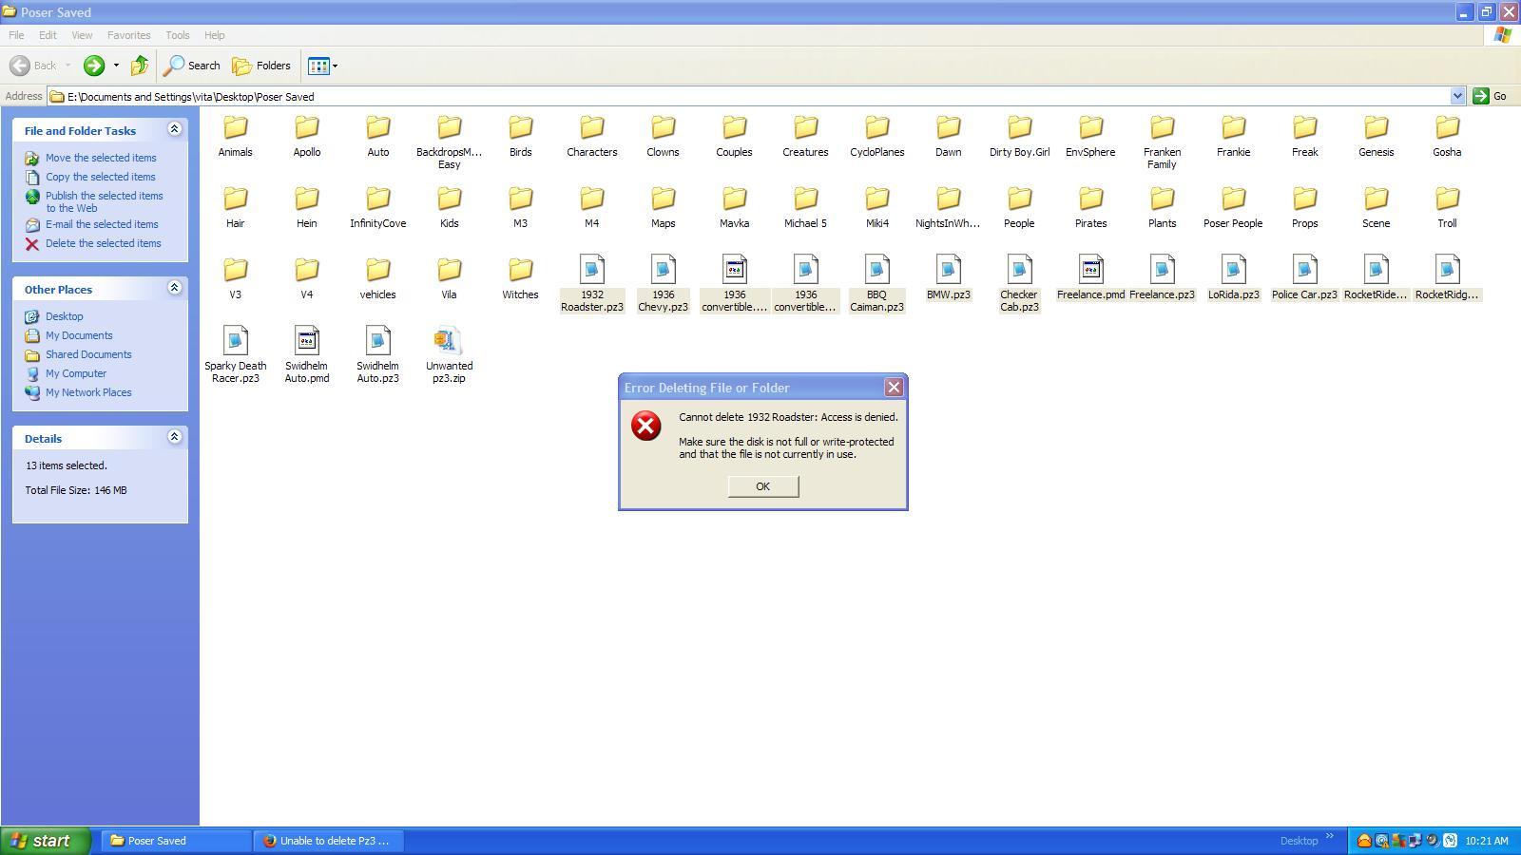Switch to Poser Saved taskbar button
1521x855 pixels.
175,841
